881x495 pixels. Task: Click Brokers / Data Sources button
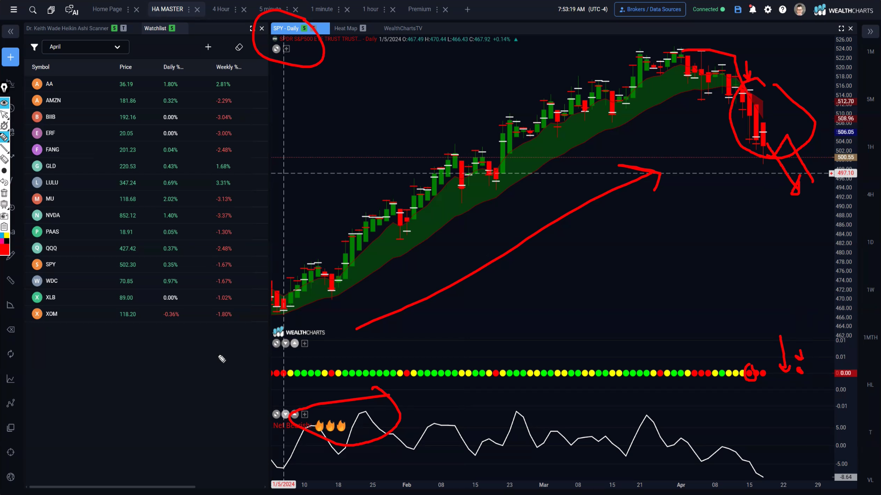point(650,9)
